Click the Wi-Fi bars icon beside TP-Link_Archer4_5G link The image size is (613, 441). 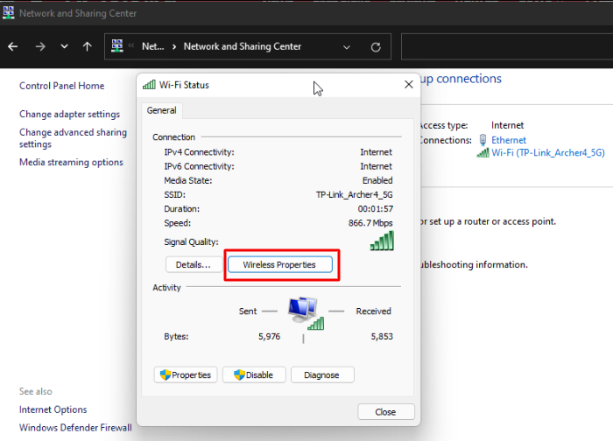click(x=483, y=153)
